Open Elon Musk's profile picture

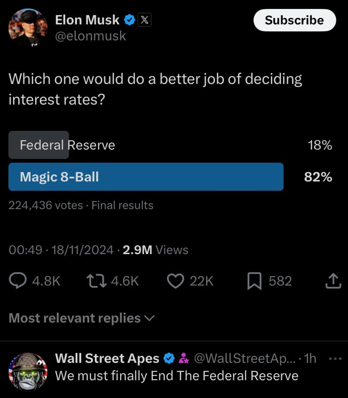28,28
